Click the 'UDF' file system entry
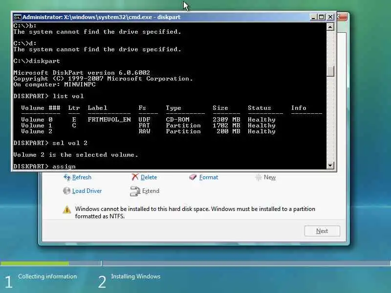Image resolution: width=391 pixels, height=293 pixels. [144, 120]
